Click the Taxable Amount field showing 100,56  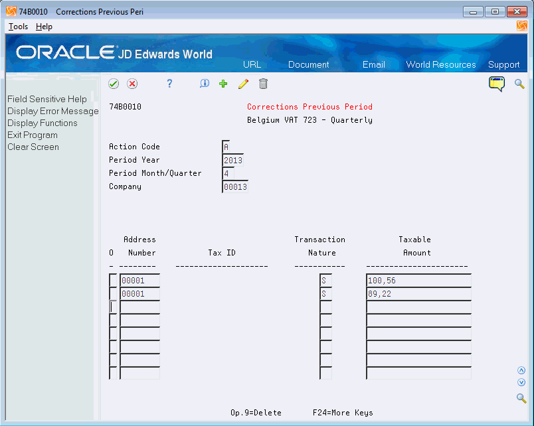coord(419,281)
